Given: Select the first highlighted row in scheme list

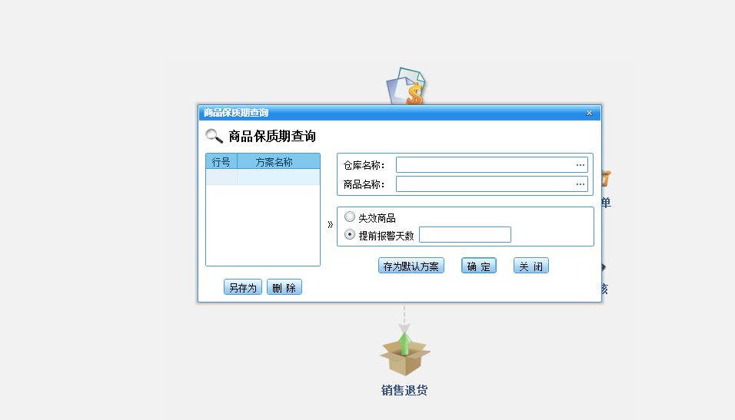Looking at the screenshot, I should point(263,177).
